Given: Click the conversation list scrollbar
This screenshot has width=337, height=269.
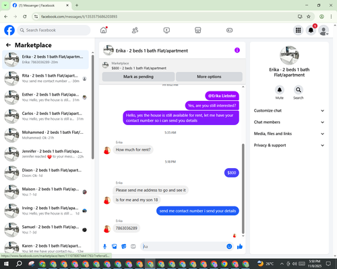Looking at the screenshot, I should click(93, 106).
